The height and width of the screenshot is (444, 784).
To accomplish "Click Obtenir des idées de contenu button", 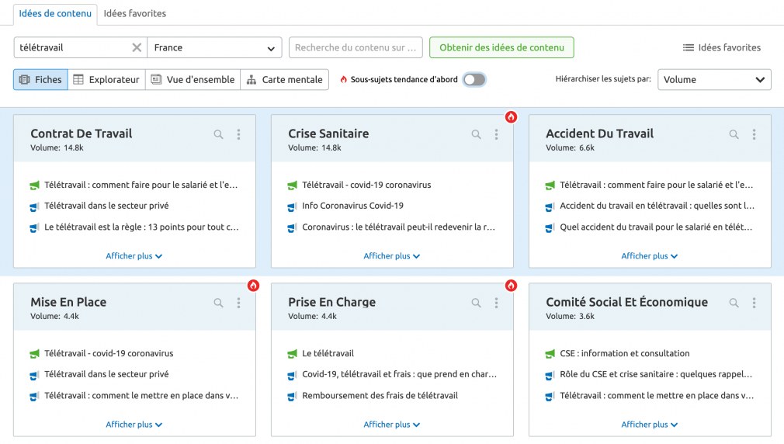I will click(x=501, y=47).
